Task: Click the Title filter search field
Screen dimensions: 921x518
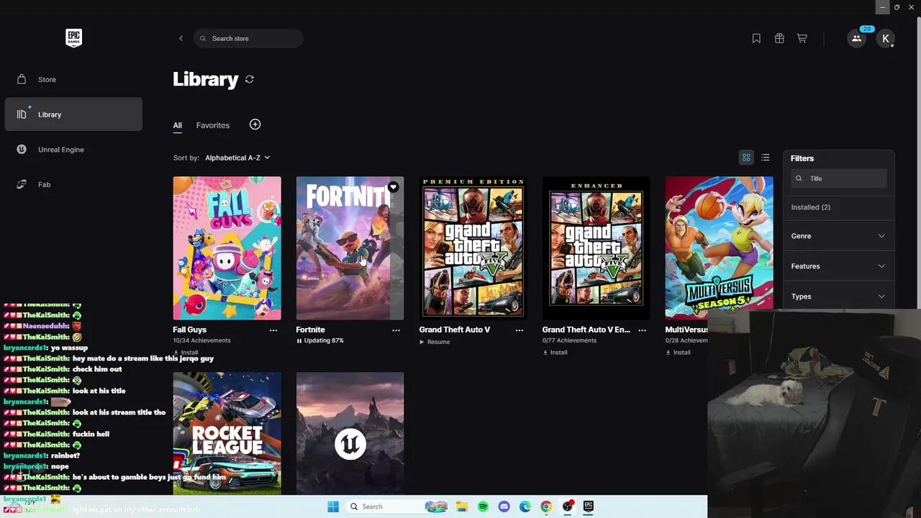Action: 839,178
